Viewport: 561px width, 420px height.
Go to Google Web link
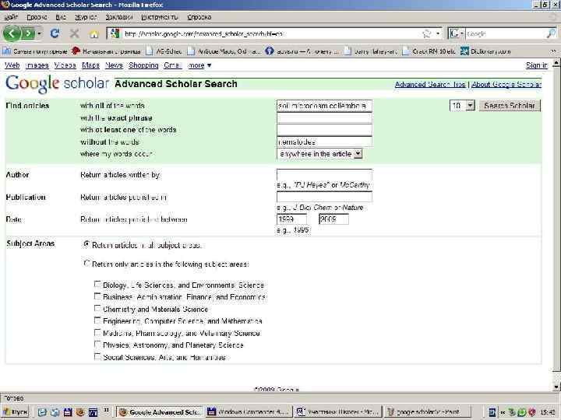click(12, 65)
